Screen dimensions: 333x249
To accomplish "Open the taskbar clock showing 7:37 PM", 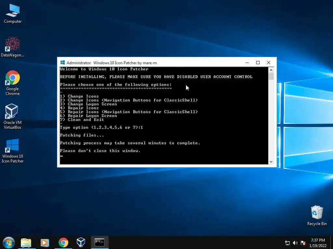I will (x=318, y=243).
